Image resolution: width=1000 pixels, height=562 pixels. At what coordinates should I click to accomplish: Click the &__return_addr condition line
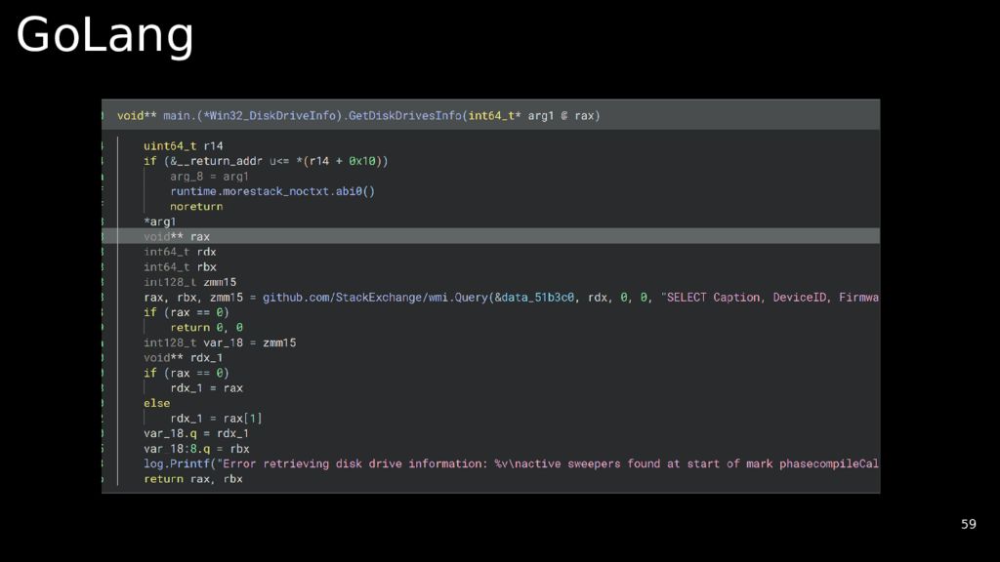pos(266,161)
